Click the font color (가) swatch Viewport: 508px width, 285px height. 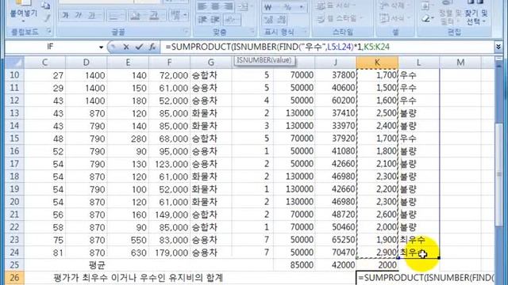[153, 15]
